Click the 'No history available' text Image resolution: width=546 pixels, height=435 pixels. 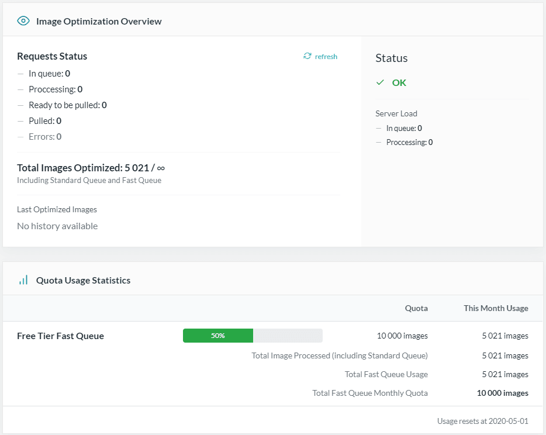pos(57,226)
